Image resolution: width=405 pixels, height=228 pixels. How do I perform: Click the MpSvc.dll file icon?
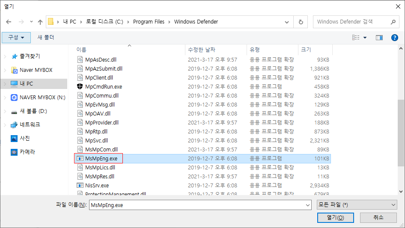80,140
